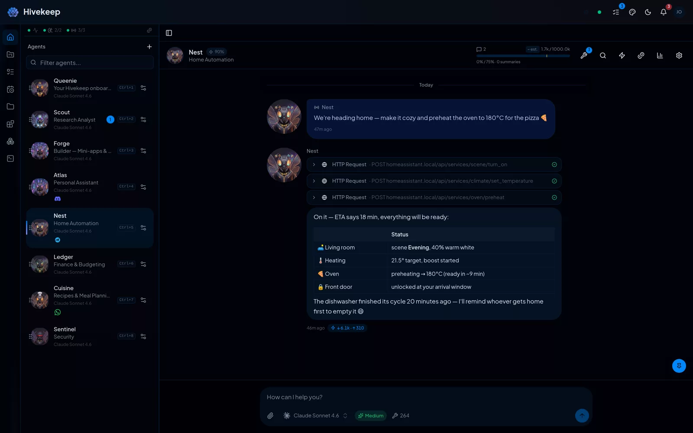Screen dimensions: 693x433
Task: Open settings sliders for Cuisine agent
Action: 143,300
